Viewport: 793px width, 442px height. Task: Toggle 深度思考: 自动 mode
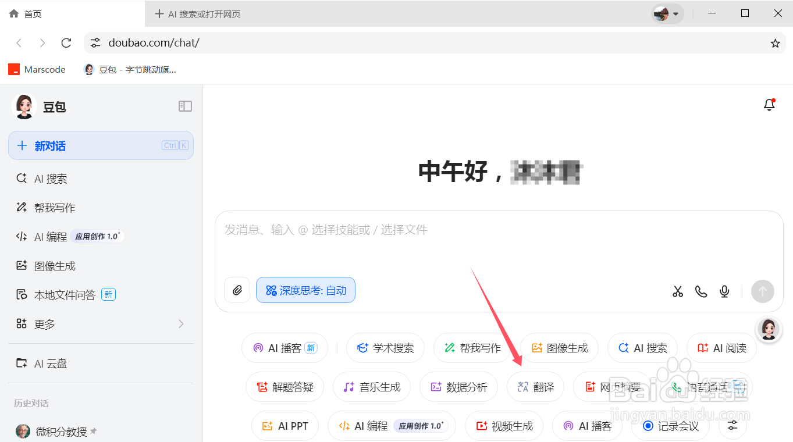tap(305, 290)
